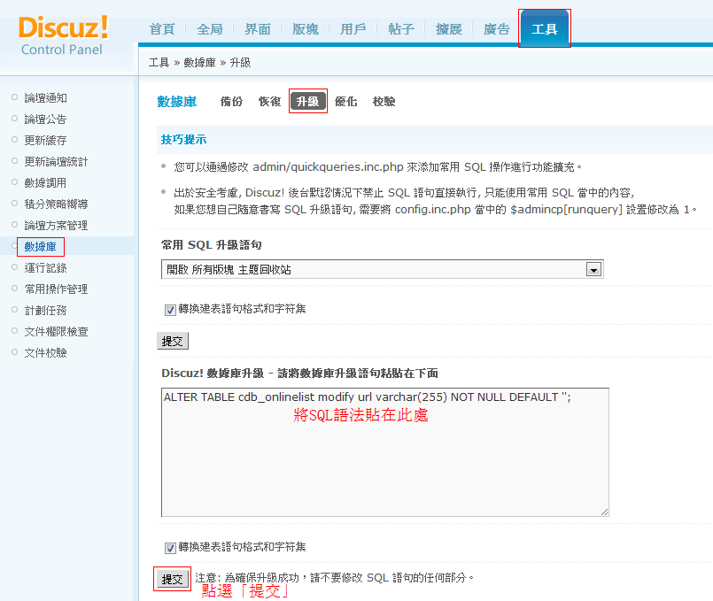Image resolution: width=713 pixels, height=601 pixels.
Task: Click the Discuz! Control Panel logo
Action: [x=63, y=35]
